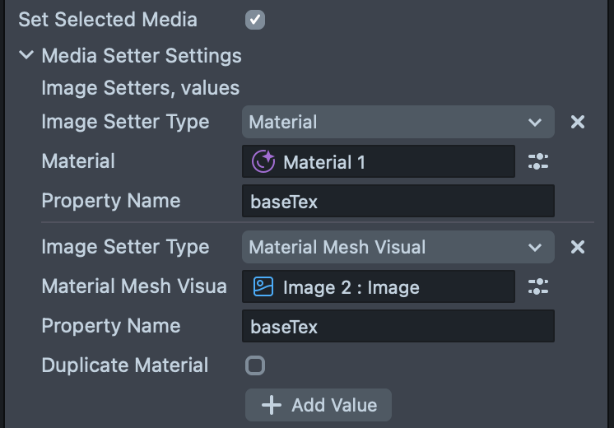Click the second baseTex Property Name field
The image size is (614, 428).
(398, 326)
